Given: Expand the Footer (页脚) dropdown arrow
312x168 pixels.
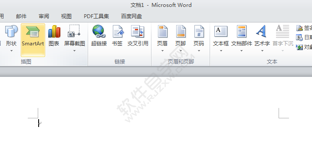Looking at the screenshot, I should 181,51.
